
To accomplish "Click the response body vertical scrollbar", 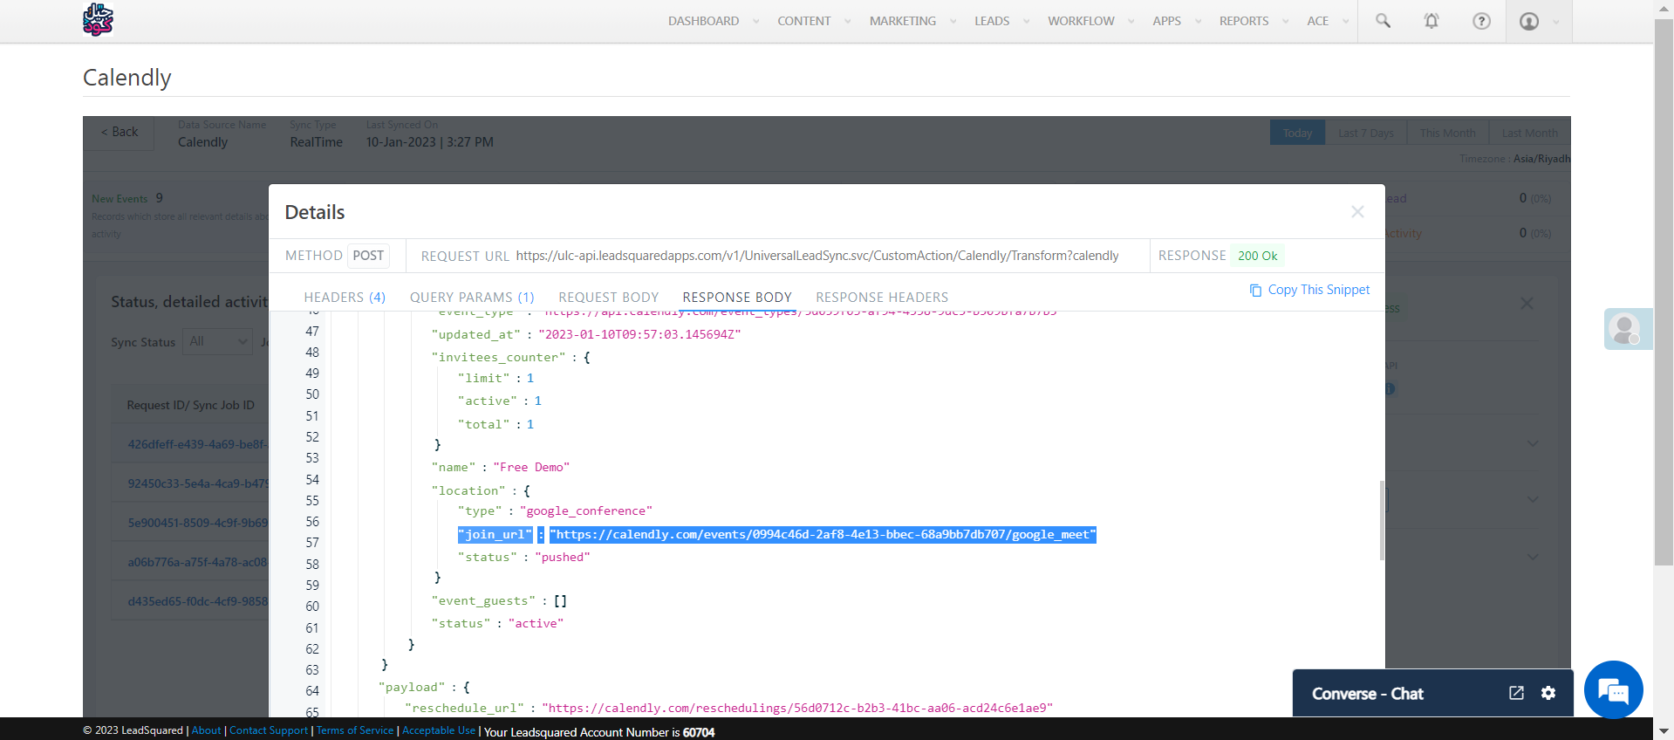I will coord(1381,520).
